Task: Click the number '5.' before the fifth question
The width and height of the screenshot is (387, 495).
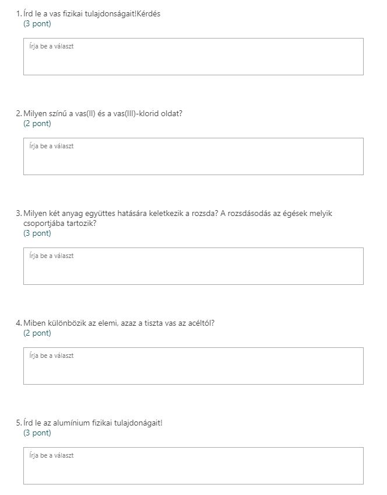Action: pos(19,423)
